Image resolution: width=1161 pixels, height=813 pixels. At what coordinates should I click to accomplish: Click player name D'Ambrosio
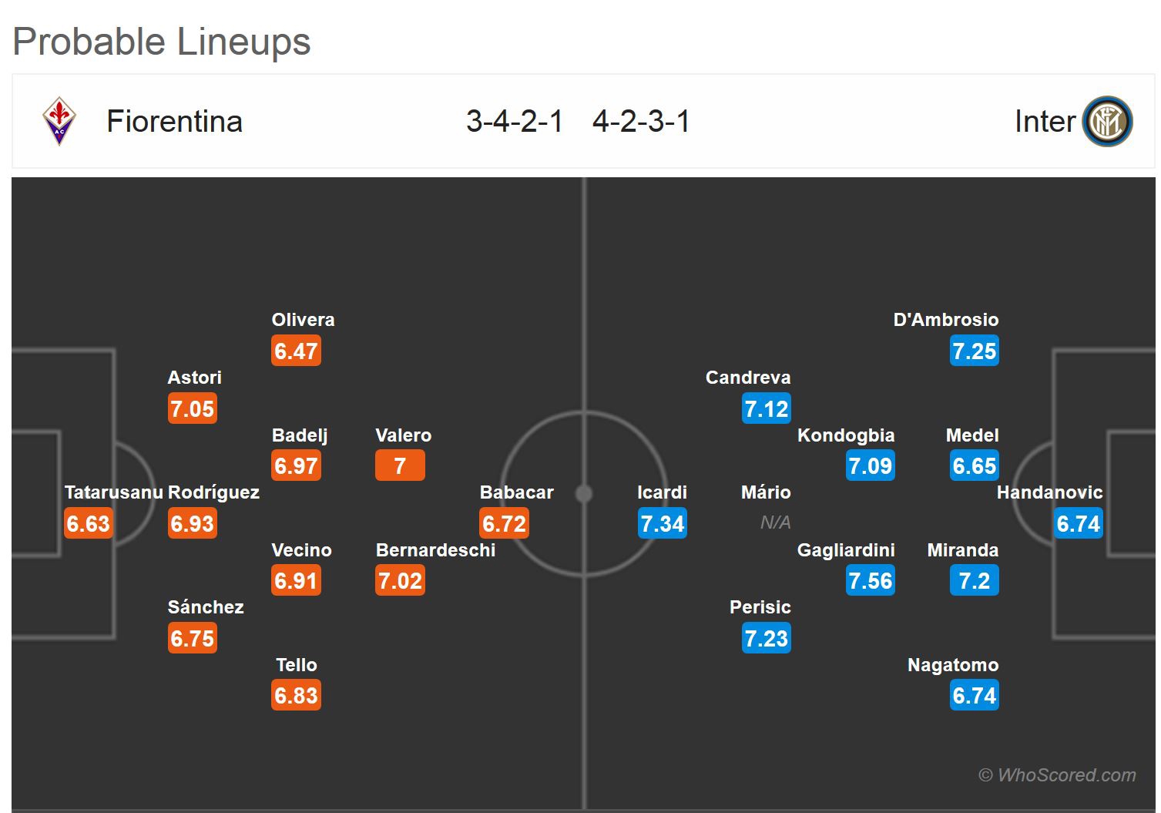(945, 320)
